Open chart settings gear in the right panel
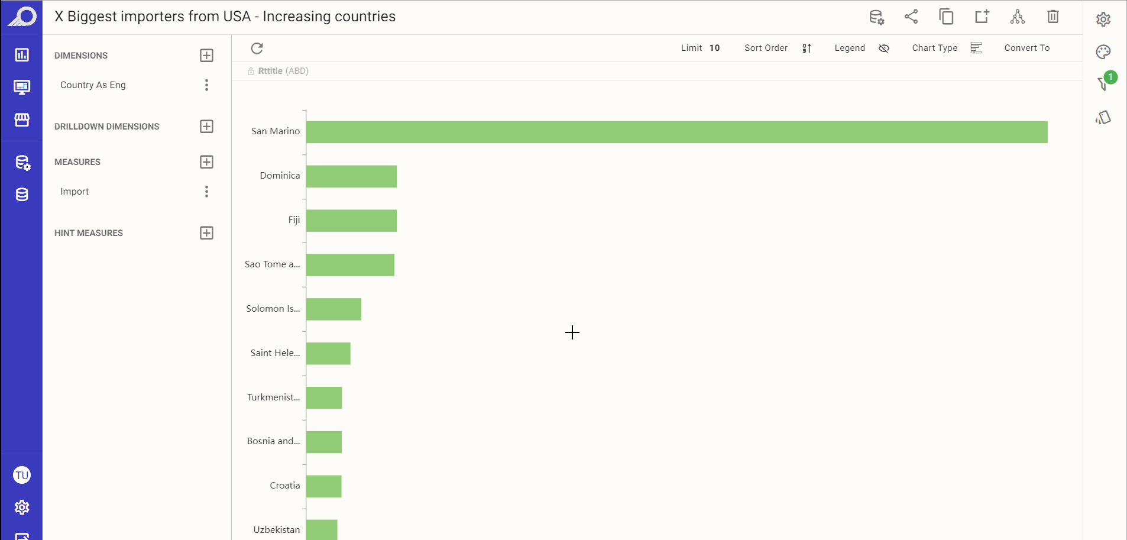 click(1103, 20)
